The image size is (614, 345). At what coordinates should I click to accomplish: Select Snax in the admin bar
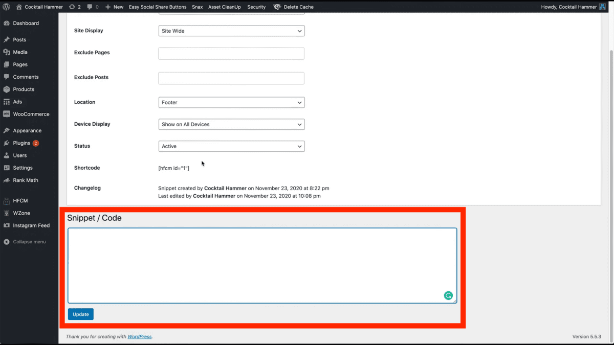click(x=197, y=7)
